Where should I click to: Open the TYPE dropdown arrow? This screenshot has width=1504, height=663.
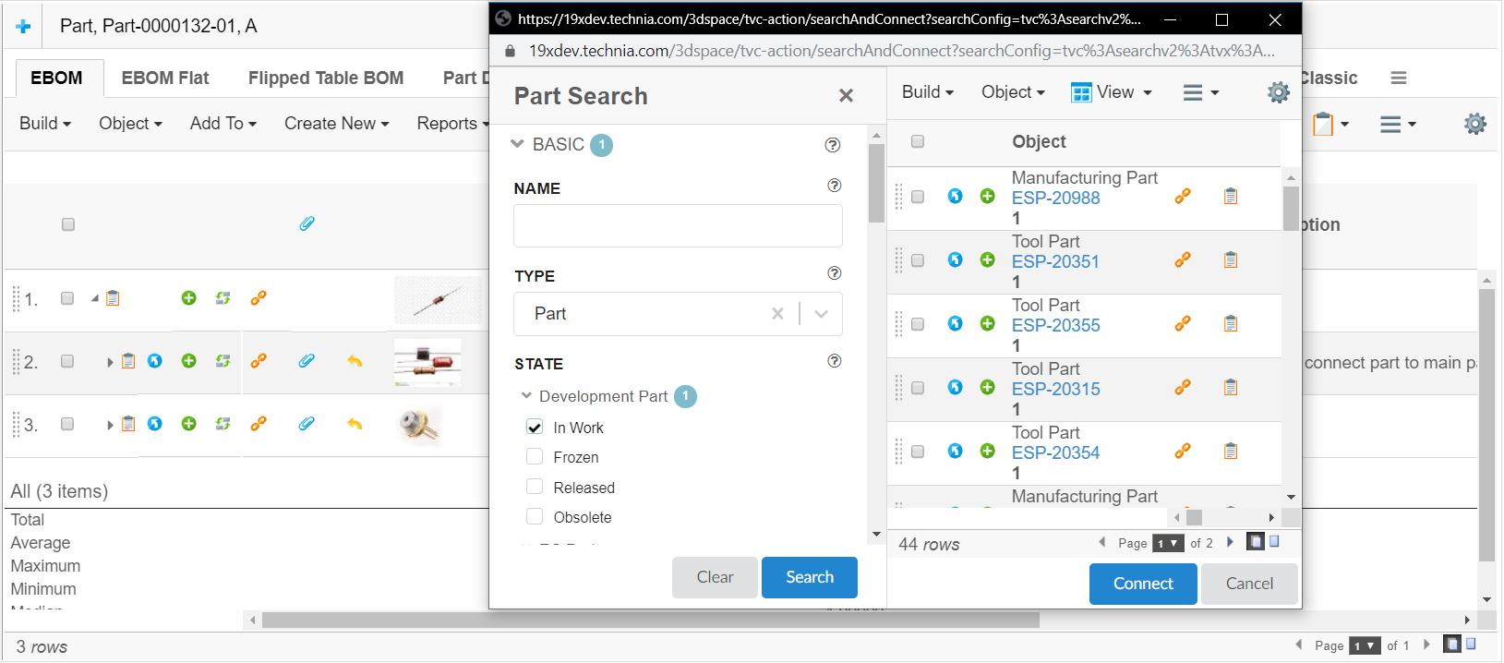(821, 314)
